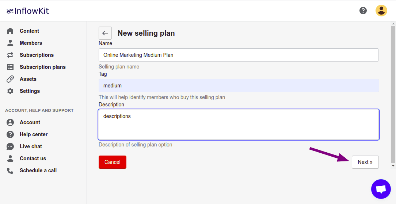Click the Schedule a call phone icon
This screenshot has height=204, width=396.
click(x=10, y=170)
